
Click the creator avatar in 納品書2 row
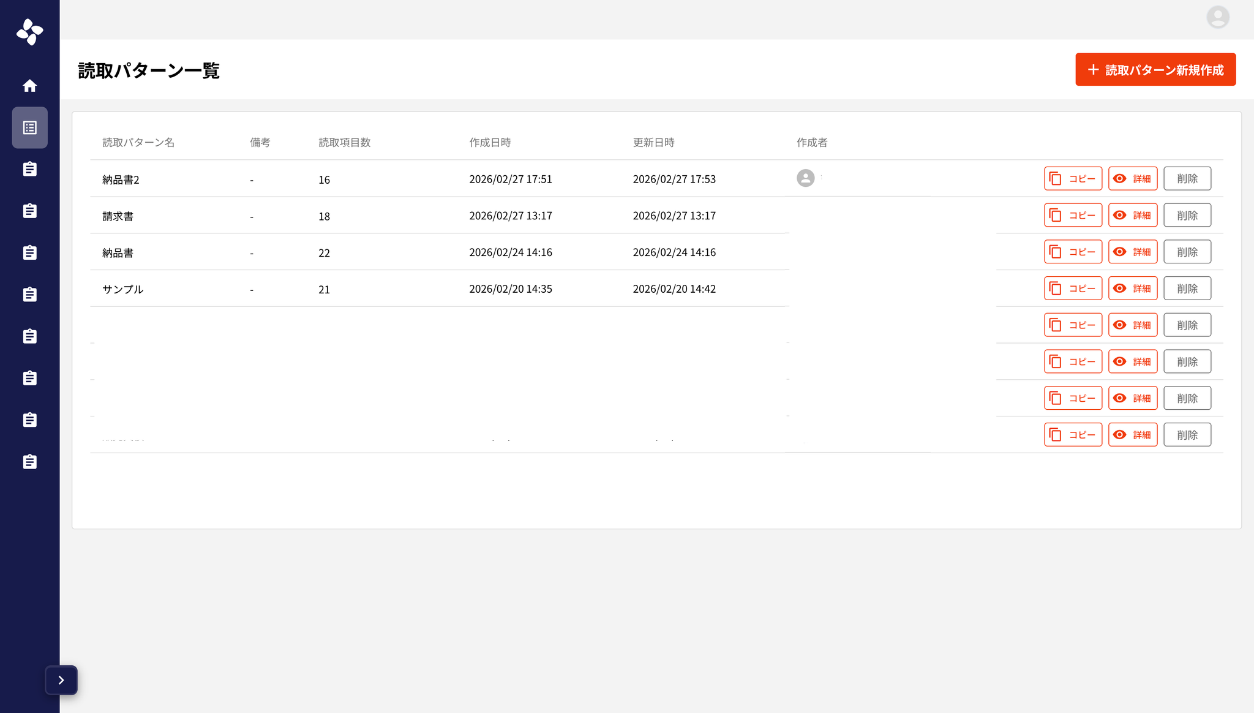(x=805, y=178)
